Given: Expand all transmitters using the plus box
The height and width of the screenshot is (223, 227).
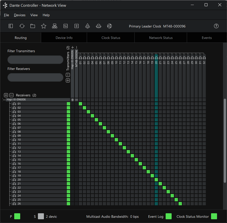Looking at the screenshot, I should tap(68, 80).
